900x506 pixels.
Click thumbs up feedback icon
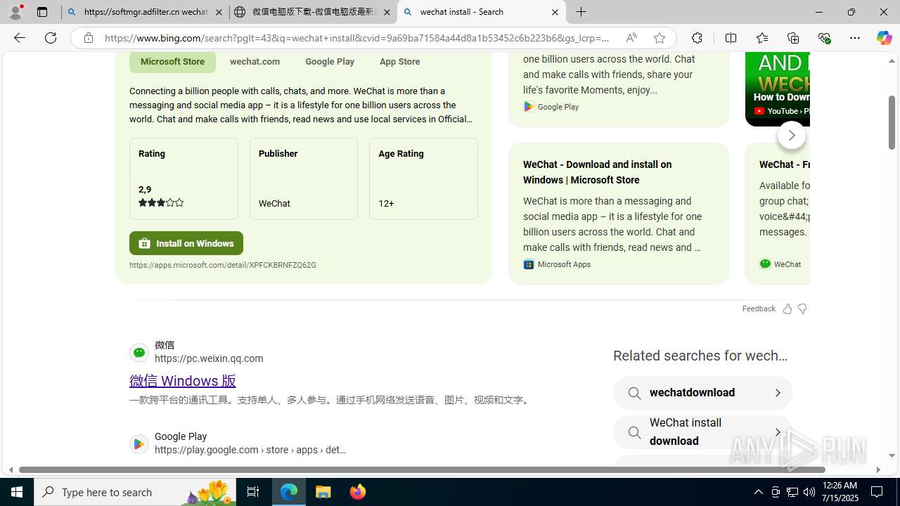[787, 309]
